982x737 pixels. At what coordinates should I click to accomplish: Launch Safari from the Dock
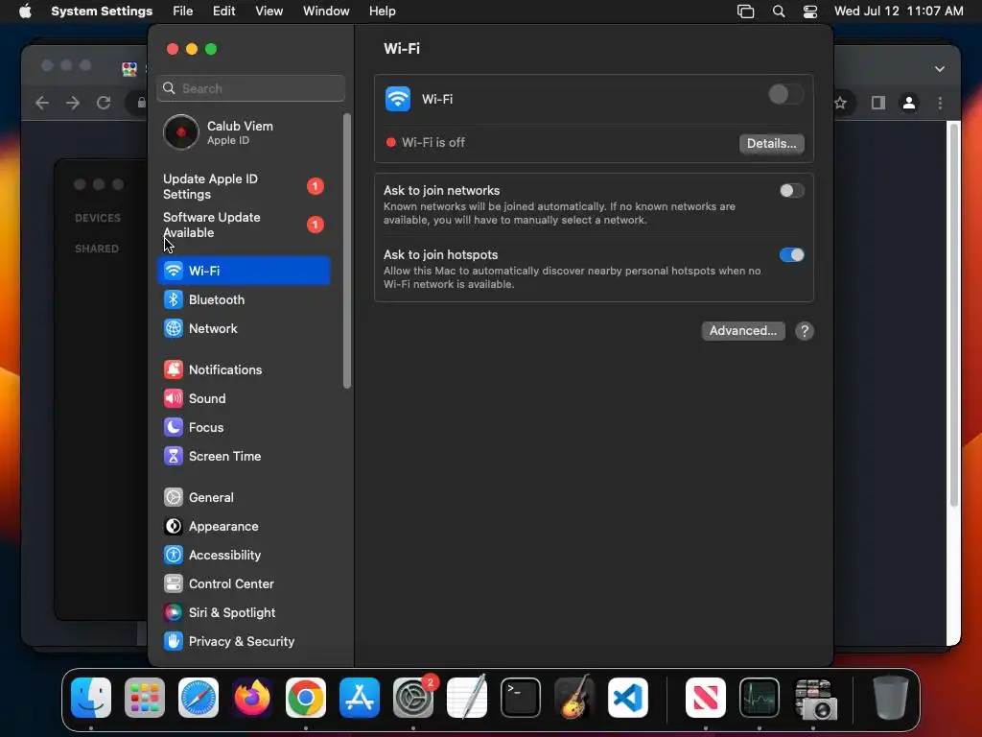[199, 698]
